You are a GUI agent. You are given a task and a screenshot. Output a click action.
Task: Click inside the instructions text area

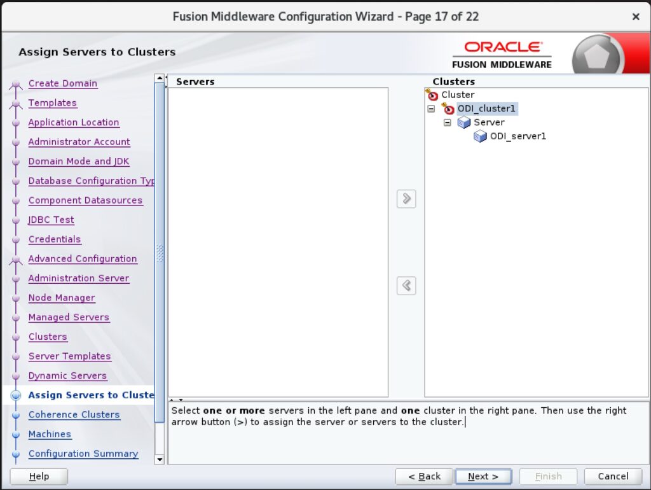pos(409,433)
